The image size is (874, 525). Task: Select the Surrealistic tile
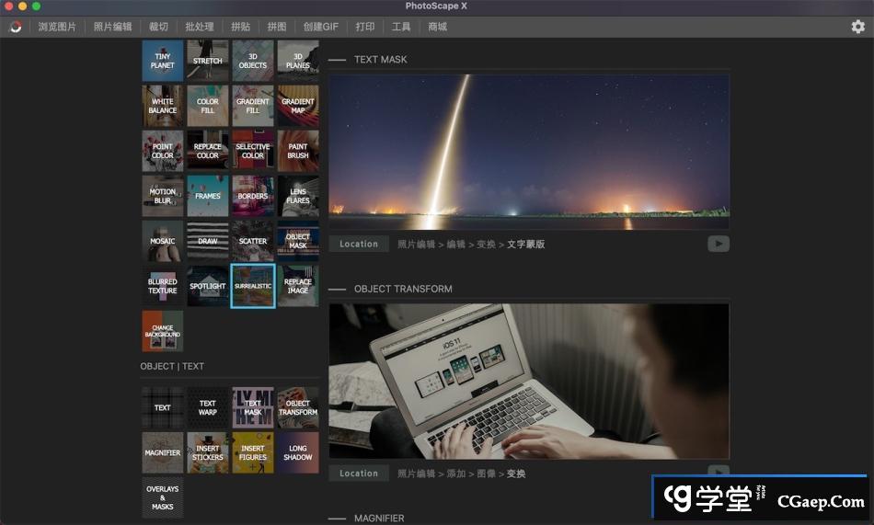[x=253, y=286]
